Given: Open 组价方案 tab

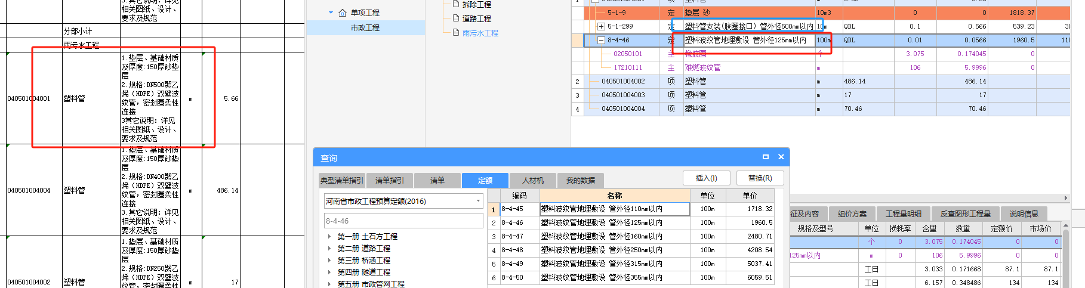Looking at the screenshot, I should [852, 213].
